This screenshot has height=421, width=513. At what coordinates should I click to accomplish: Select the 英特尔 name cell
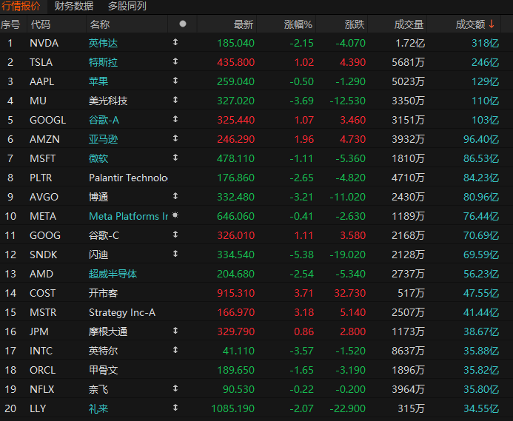(103, 351)
